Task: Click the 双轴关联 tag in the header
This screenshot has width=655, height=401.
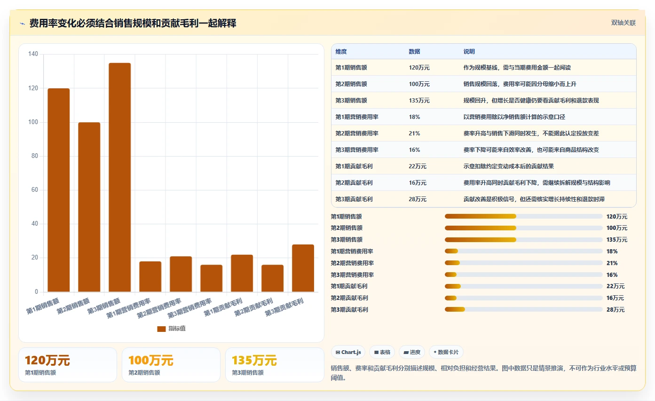Action: 623,23
